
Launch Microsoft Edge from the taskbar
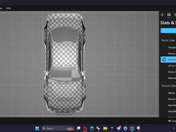tap(92, 128)
